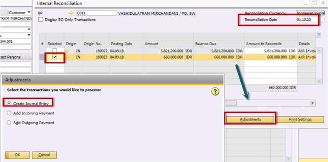Click the help question mark in Adjustments
The width and height of the screenshot is (328, 162).
click(215, 92)
